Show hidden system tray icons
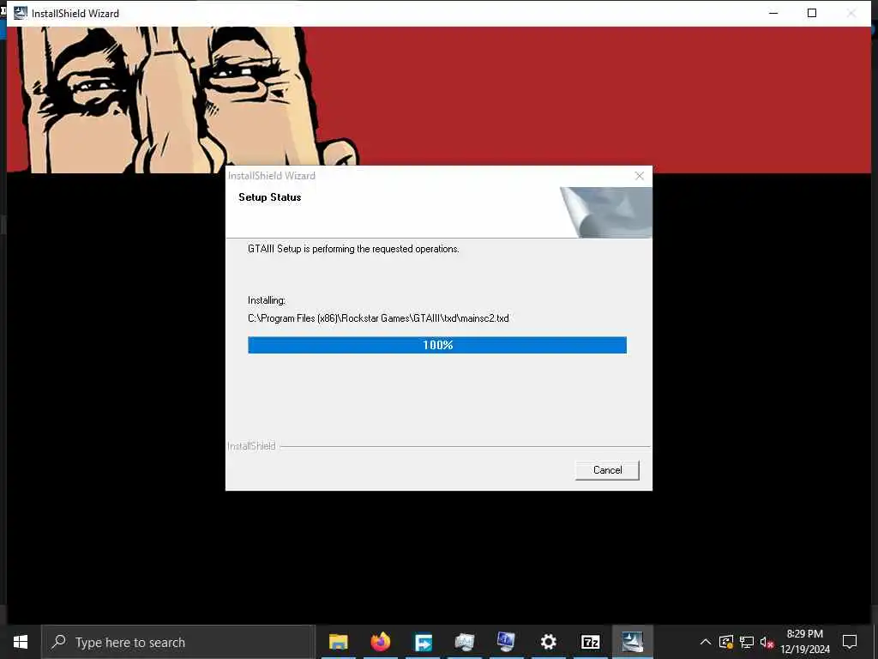Screen dimensions: 878x659 [x=706, y=642]
